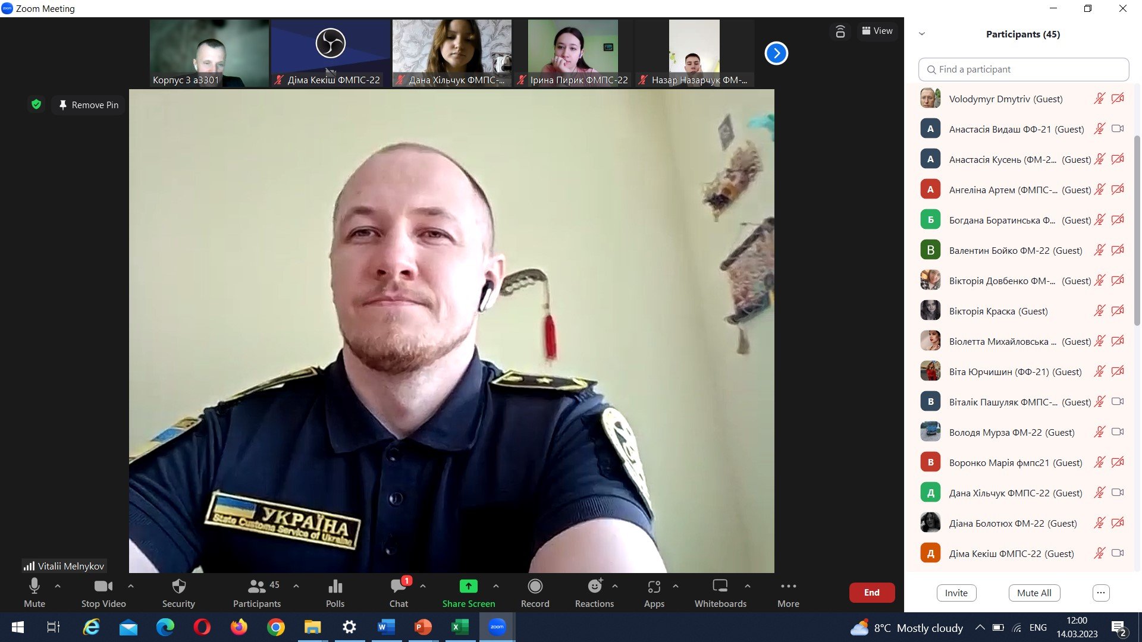Open the Security shield menu
Screen dimensions: 1142x642
(178, 593)
